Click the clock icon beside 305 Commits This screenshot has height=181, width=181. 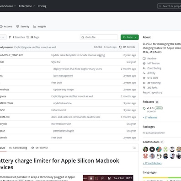[121, 47]
